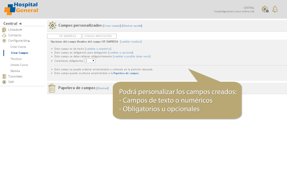Click the Tutoriales book icon

coord(4,77)
